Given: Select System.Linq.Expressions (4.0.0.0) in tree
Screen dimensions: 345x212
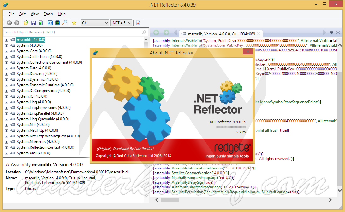Looking at the screenshot, I should (44, 108).
